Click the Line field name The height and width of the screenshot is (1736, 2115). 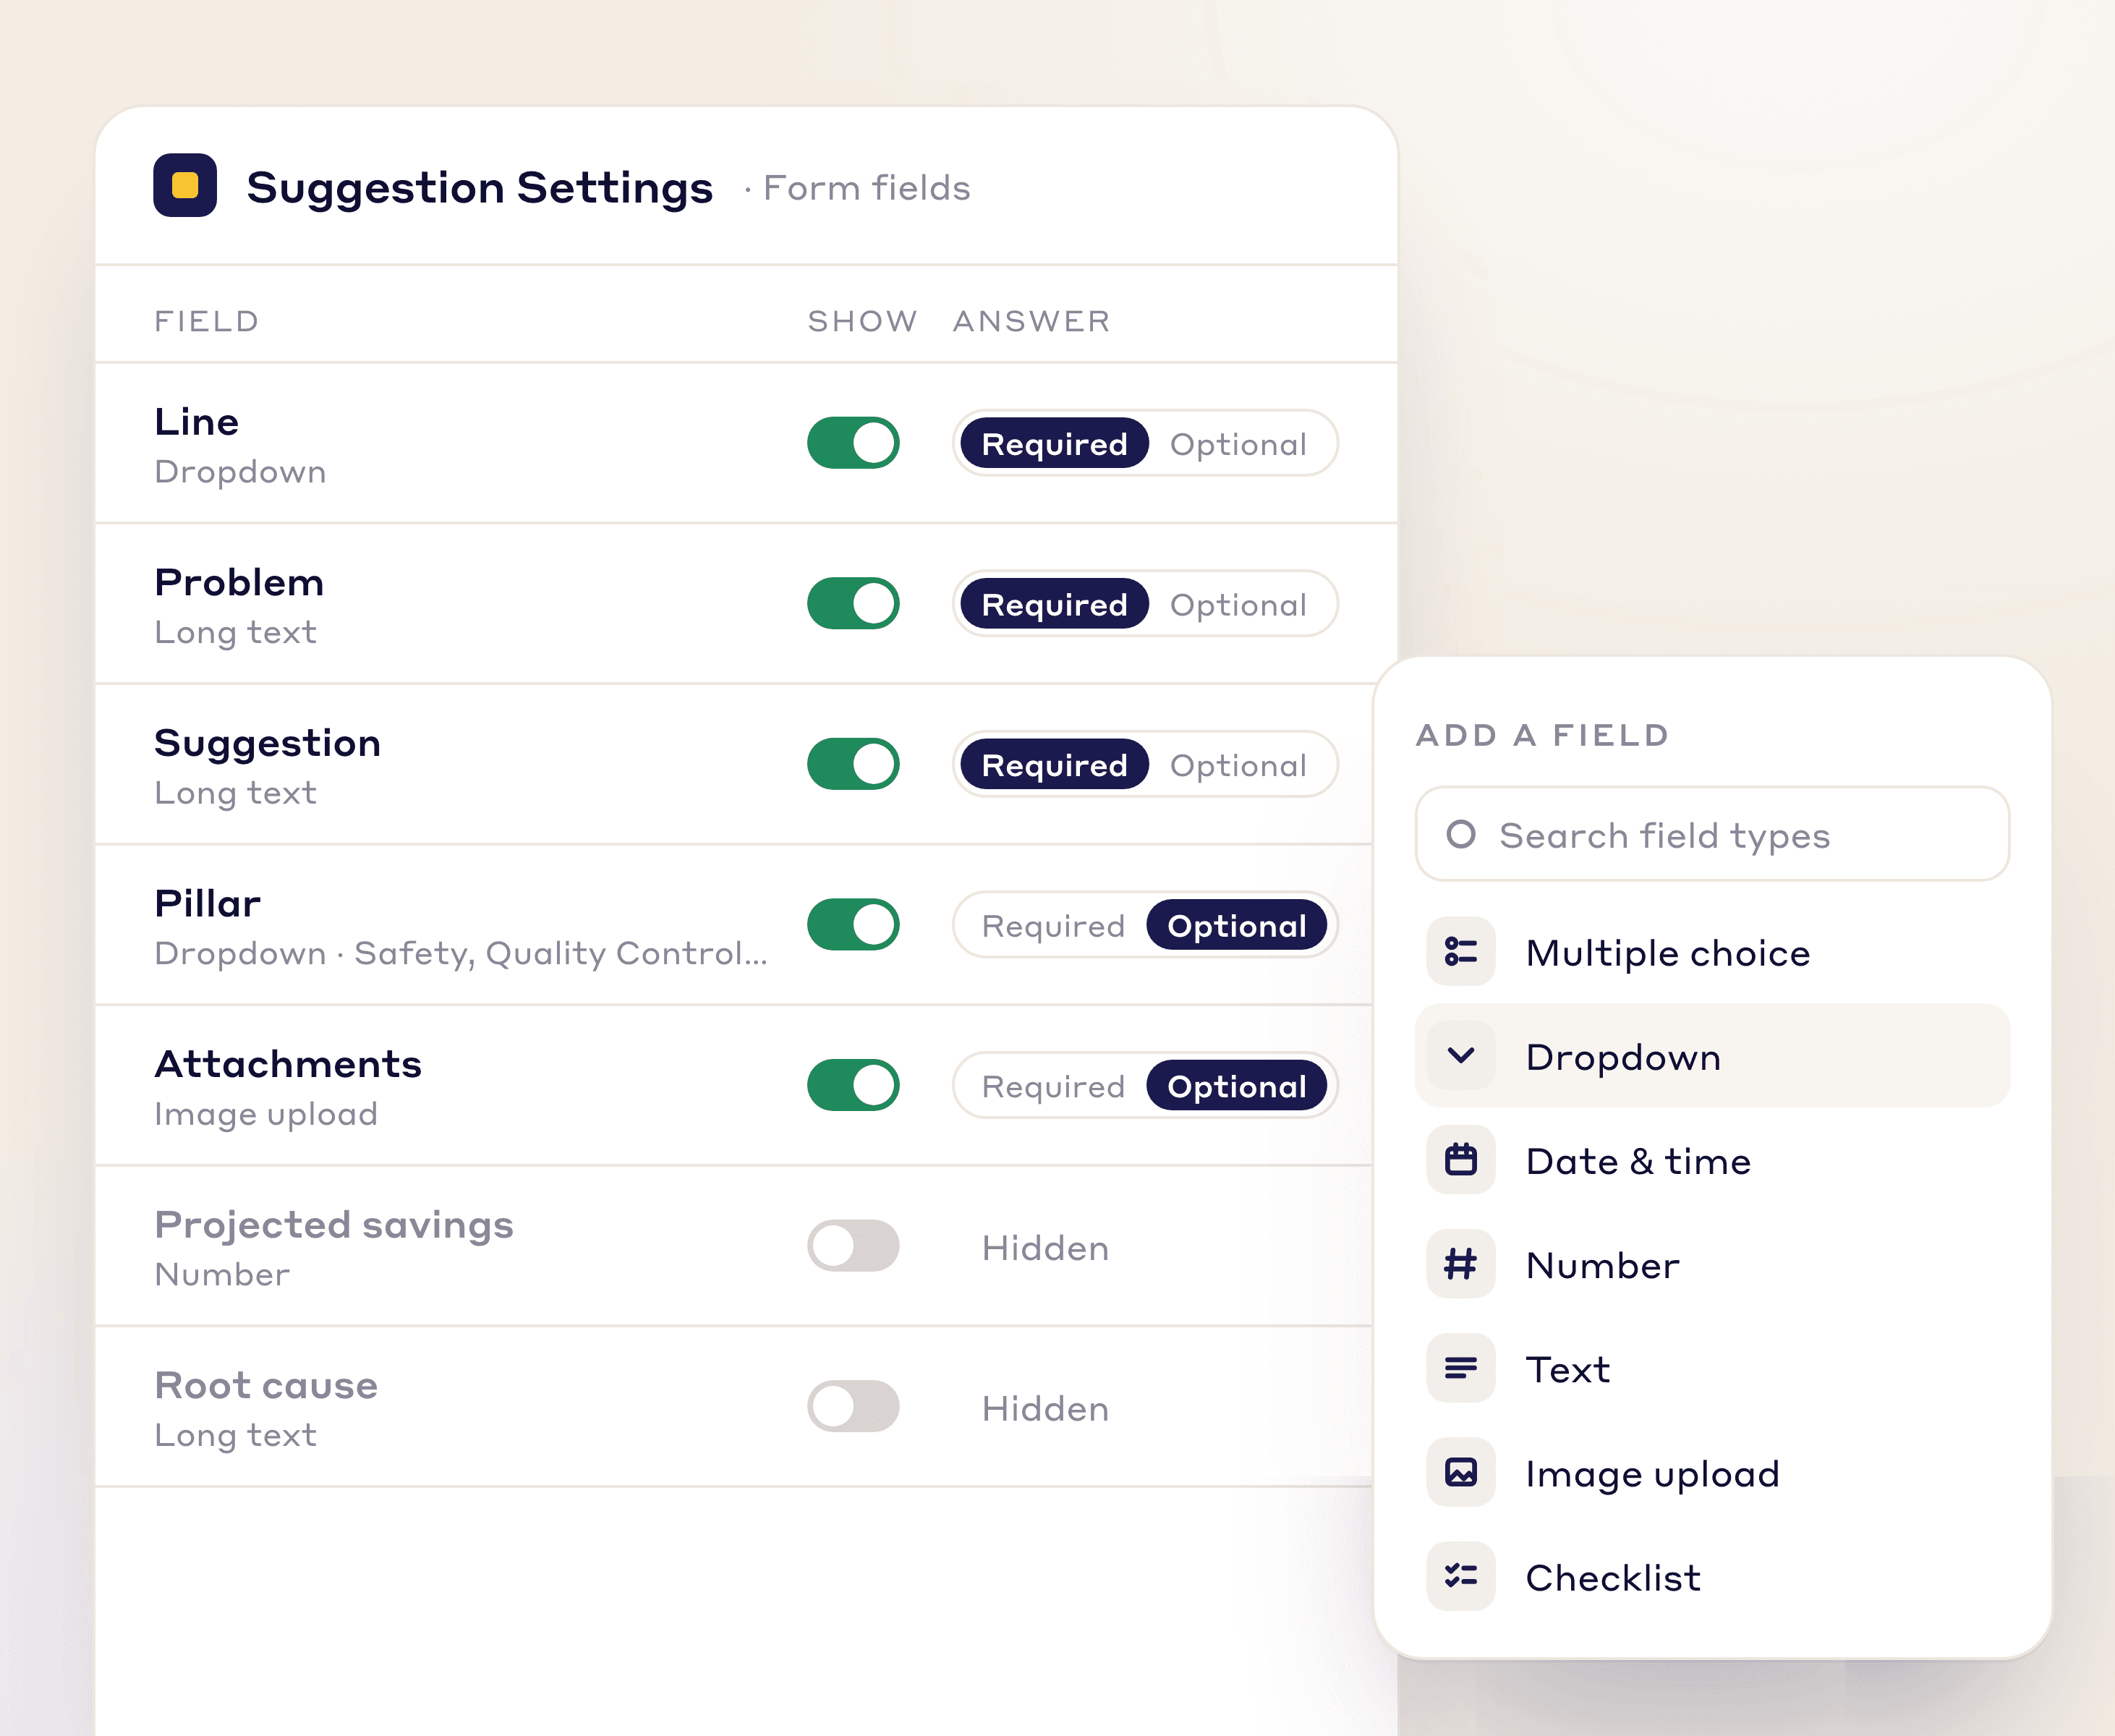click(196, 421)
